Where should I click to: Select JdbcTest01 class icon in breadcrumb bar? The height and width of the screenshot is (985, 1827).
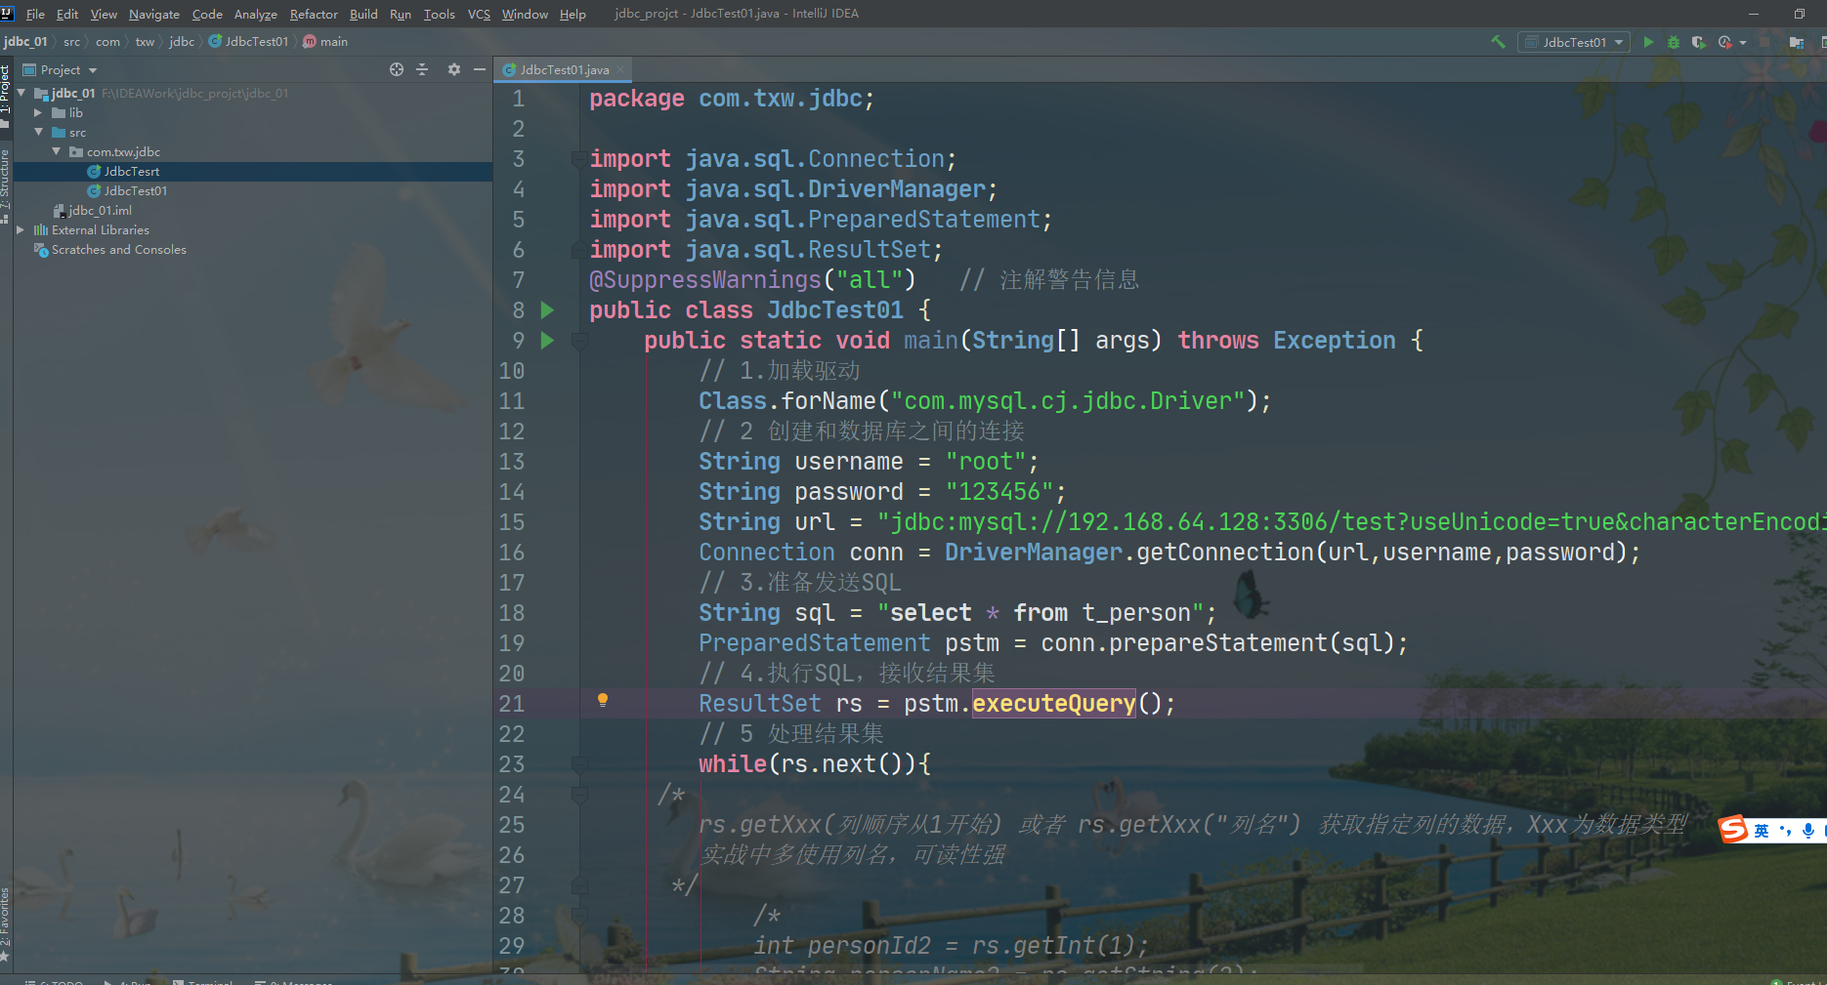216,41
